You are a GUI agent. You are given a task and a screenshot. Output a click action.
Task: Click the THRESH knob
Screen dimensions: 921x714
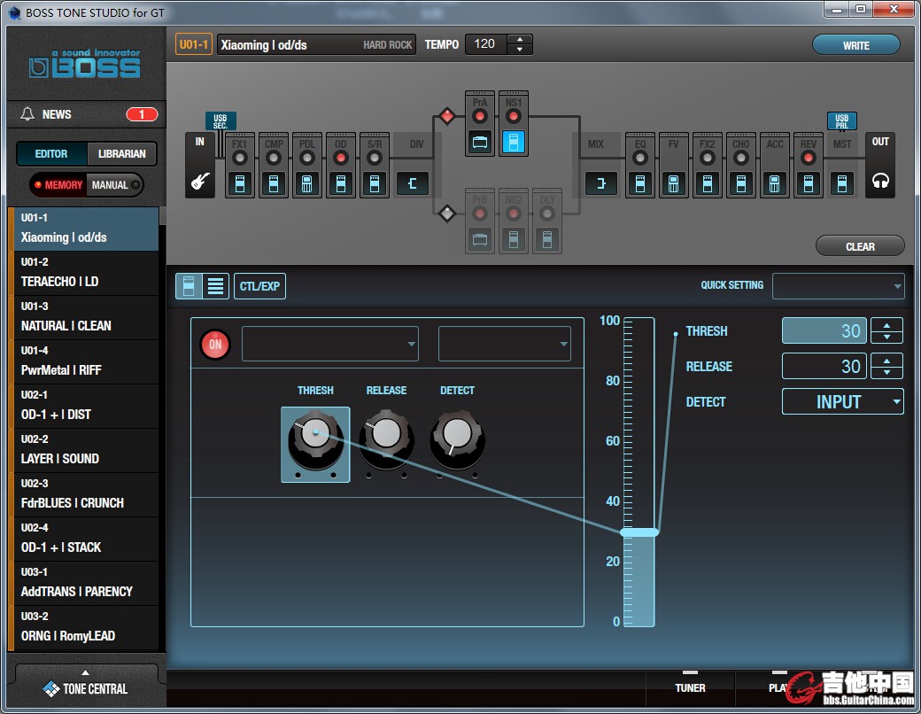tap(315, 438)
